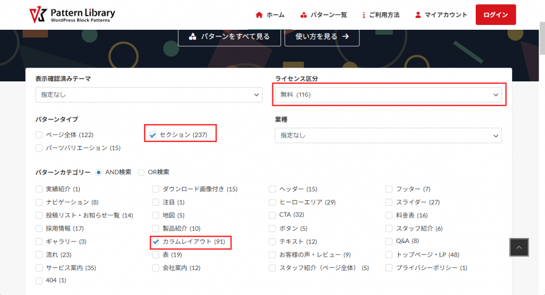
Task: Expand the ライセンス区分 dropdown
Action: pyautogui.click(x=389, y=95)
